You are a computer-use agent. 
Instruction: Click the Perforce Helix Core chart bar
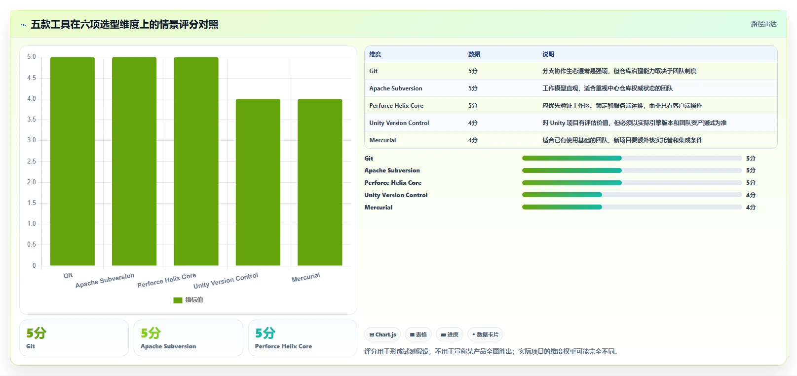[196, 162]
